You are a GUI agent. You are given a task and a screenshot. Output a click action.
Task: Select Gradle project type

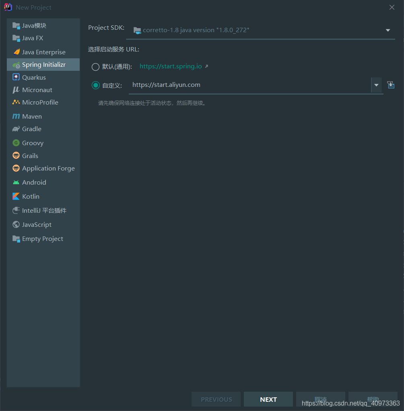43,129
